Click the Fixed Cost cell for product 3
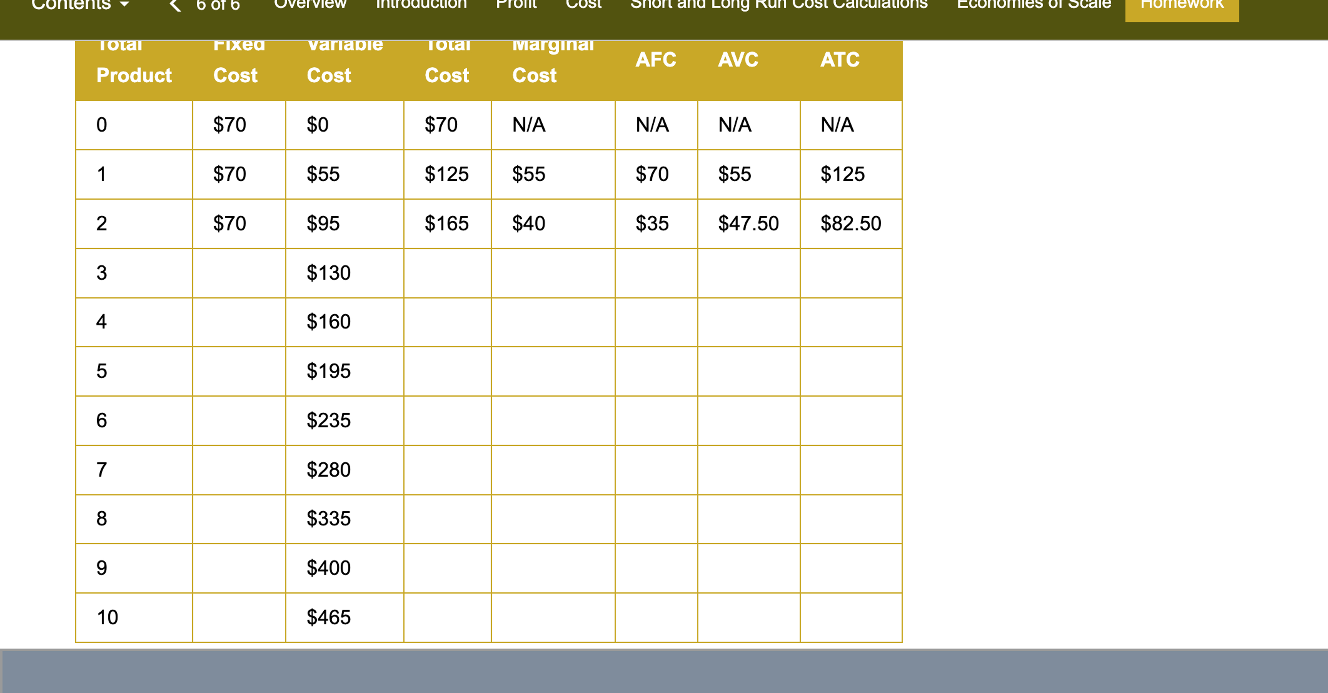Viewport: 1328px width, 693px height. click(239, 273)
